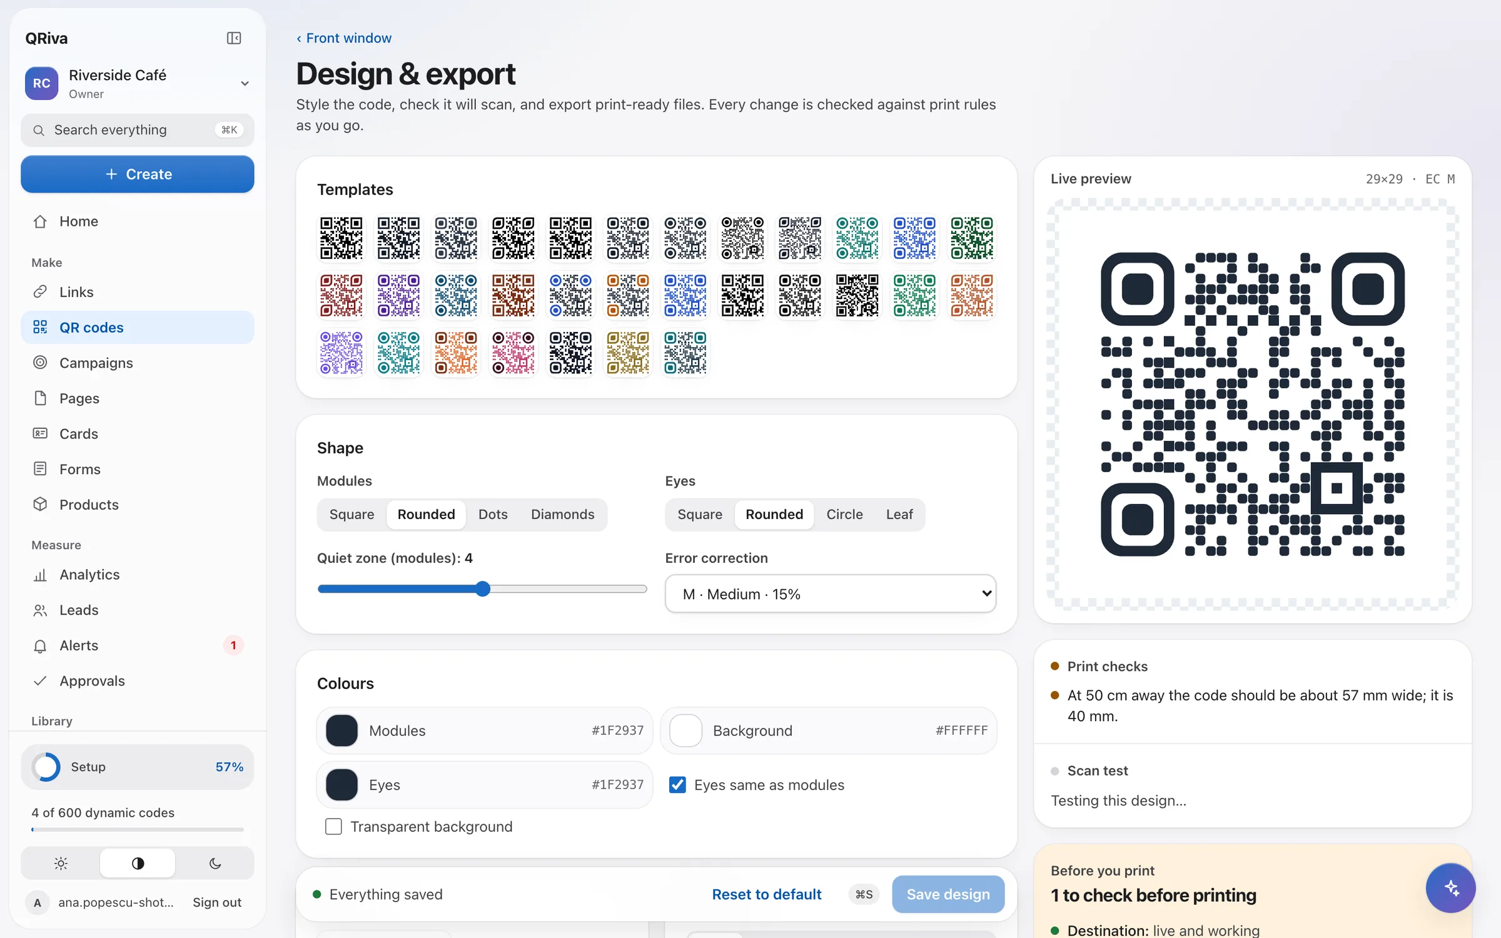Open the Modules colour swatch #1F2937
Screen dimensions: 1501x938
pyautogui.click(x=342, y=730)
